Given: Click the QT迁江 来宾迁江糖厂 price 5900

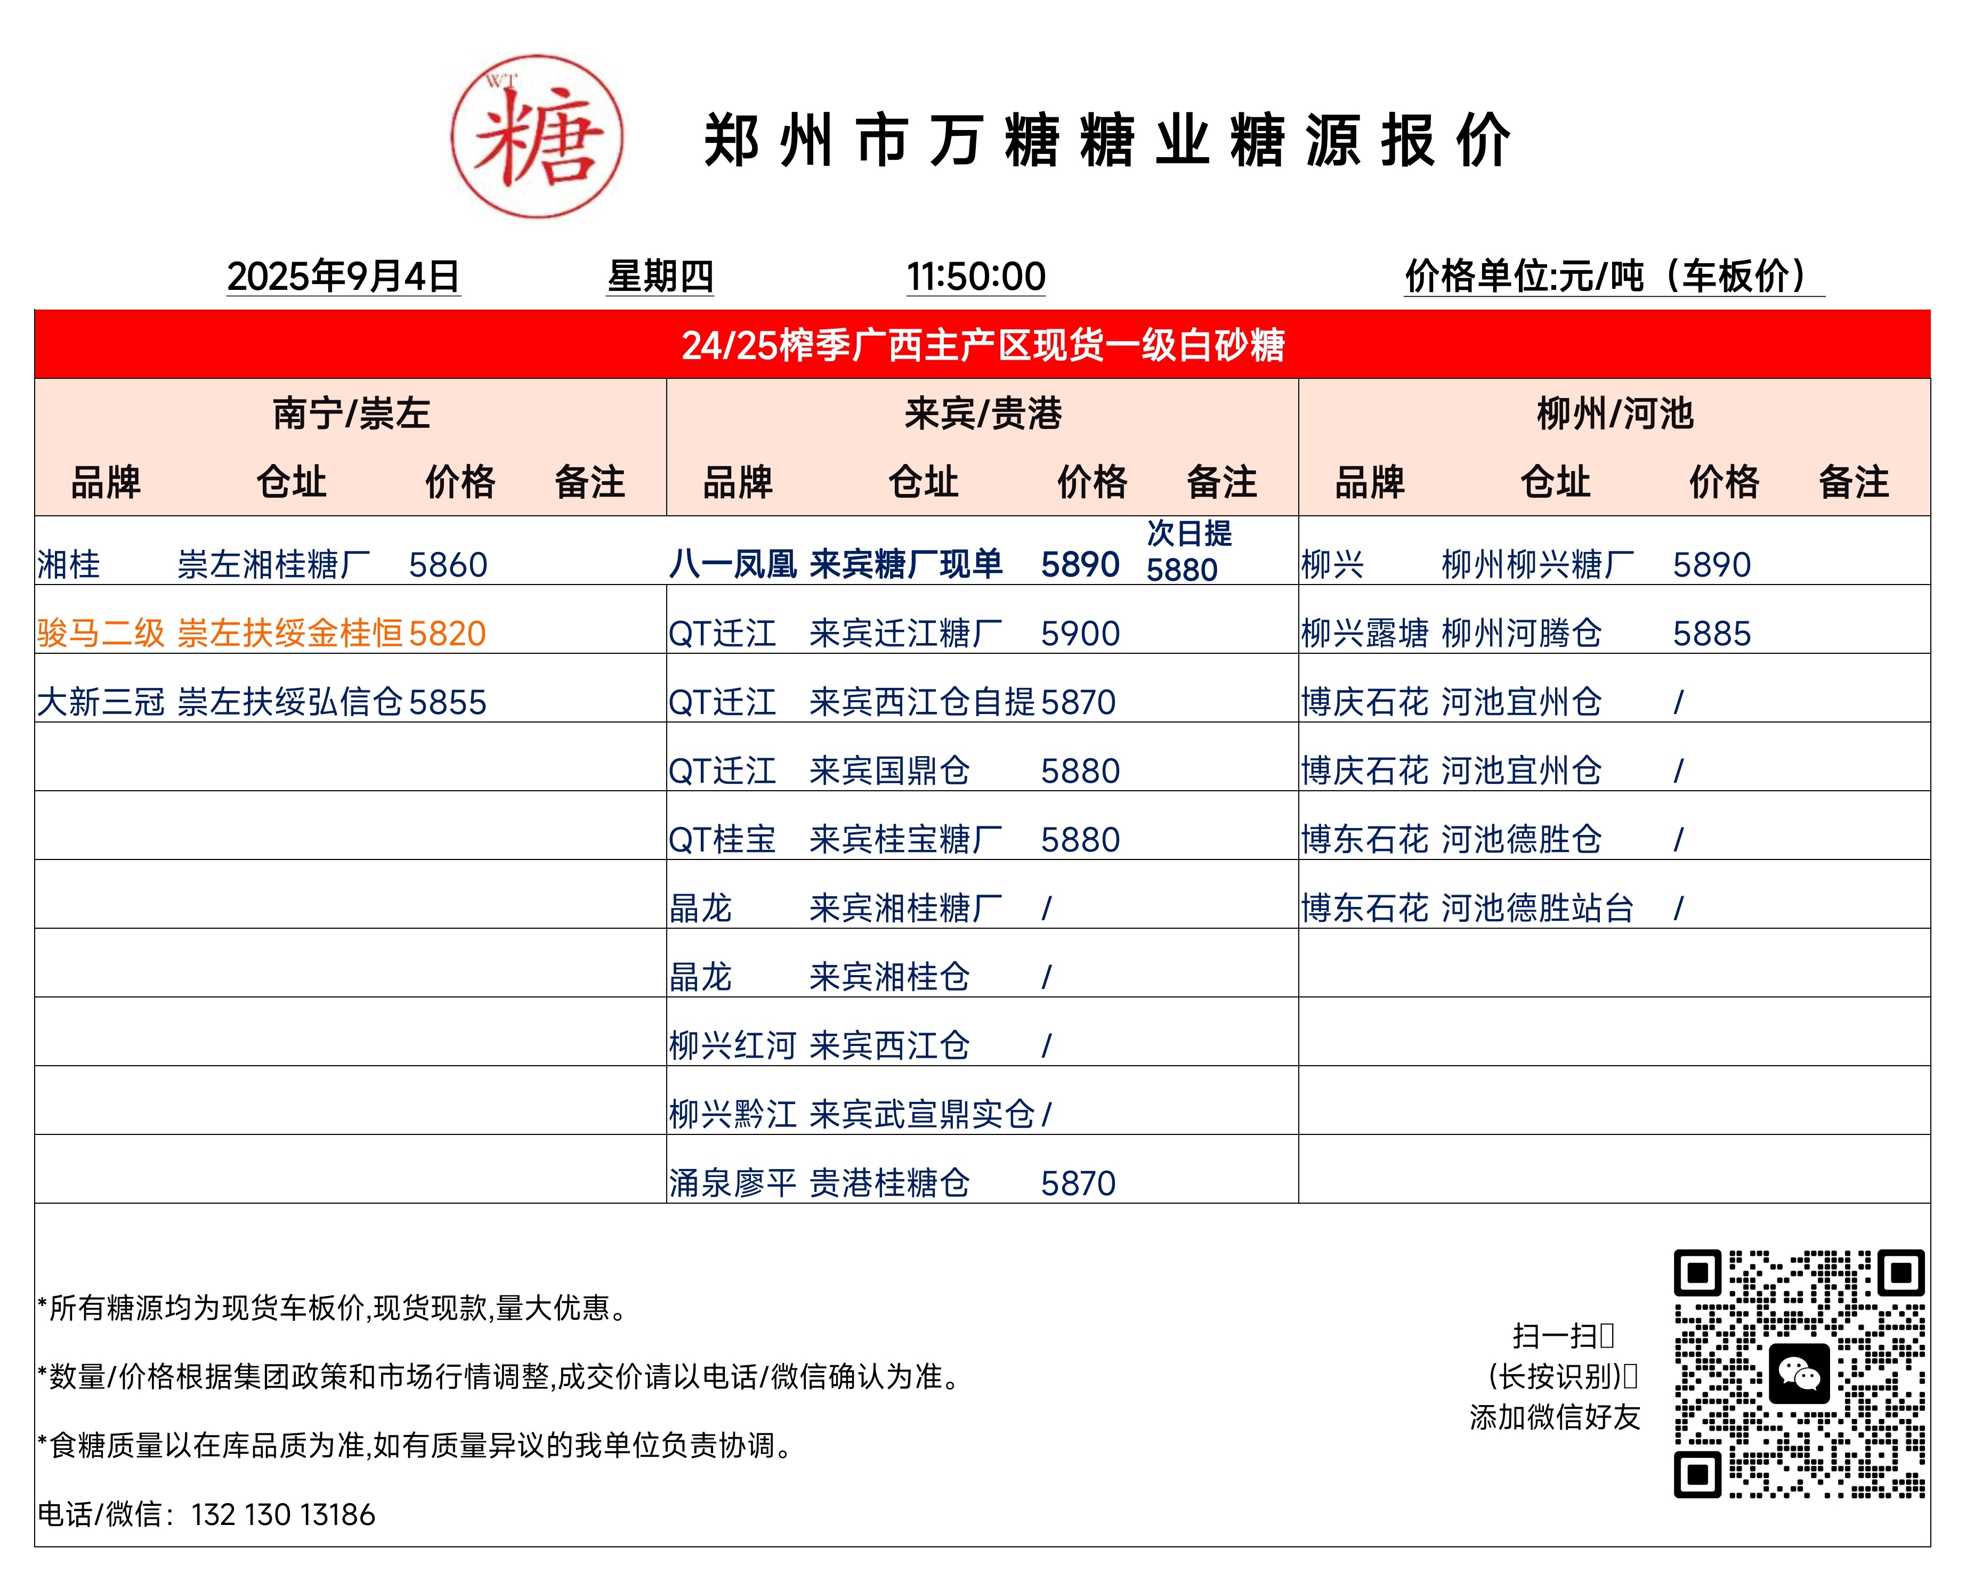Looking at the screenshot, I should (1080, 634).
